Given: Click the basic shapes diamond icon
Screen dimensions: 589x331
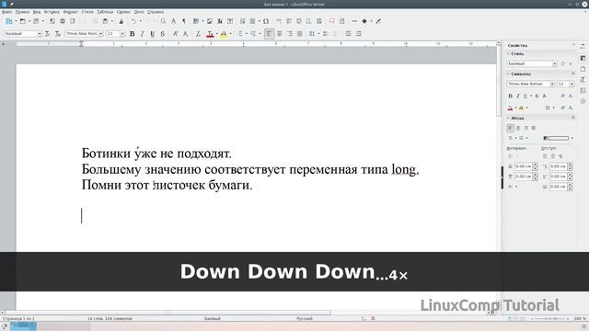Looking at the screenshot, I should (x=364, y=21).
